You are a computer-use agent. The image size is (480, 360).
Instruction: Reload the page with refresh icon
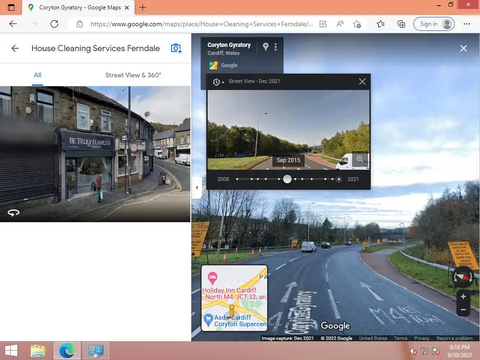tap(54, 24)
